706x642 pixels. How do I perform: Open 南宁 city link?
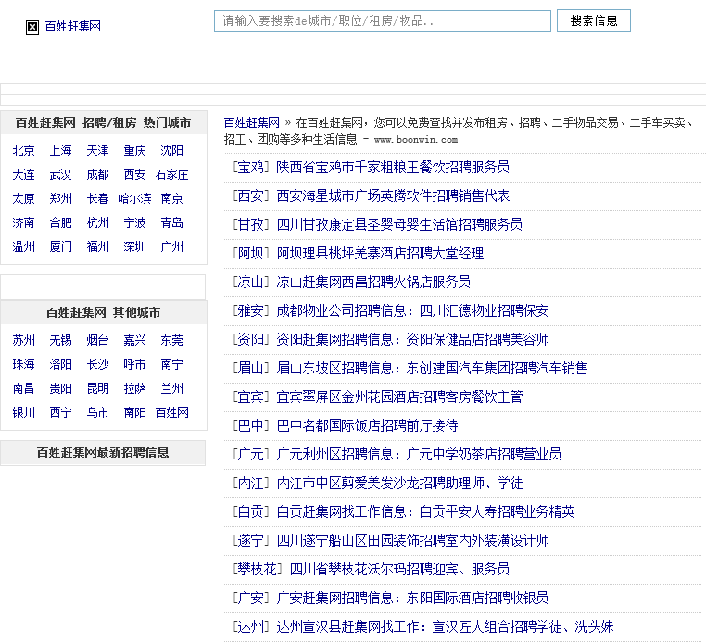tap(171, 364)
